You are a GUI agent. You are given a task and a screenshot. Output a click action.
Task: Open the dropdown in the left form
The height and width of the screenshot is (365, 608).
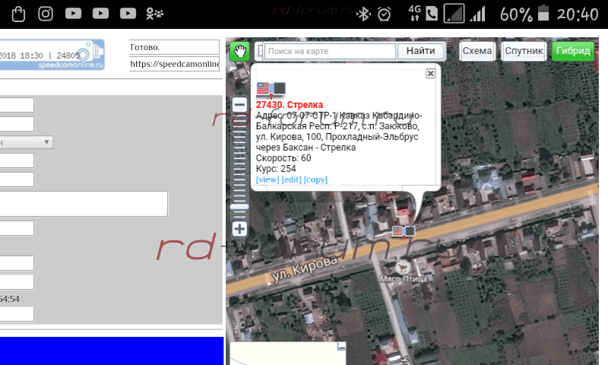(27, 141)
